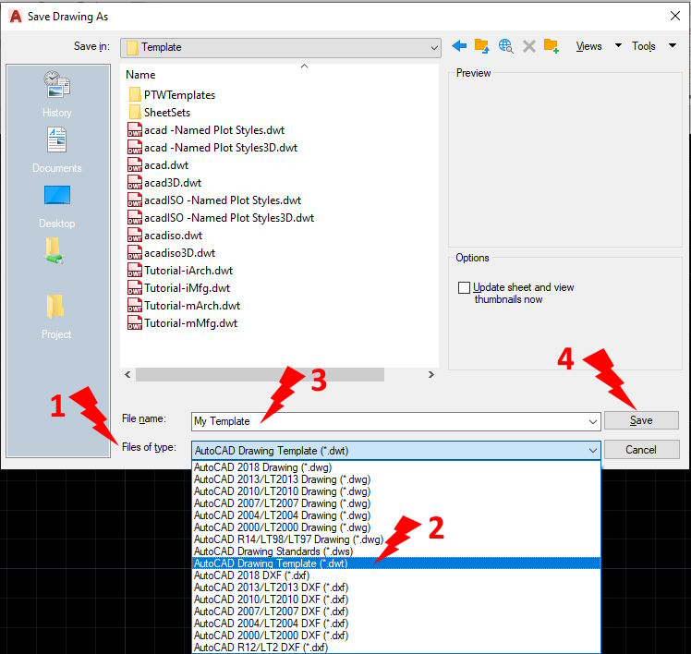Select acadISO -Named Plot Styles.dwt file
691x654 pixels.
pyautogui.click(x=214, y=200)
